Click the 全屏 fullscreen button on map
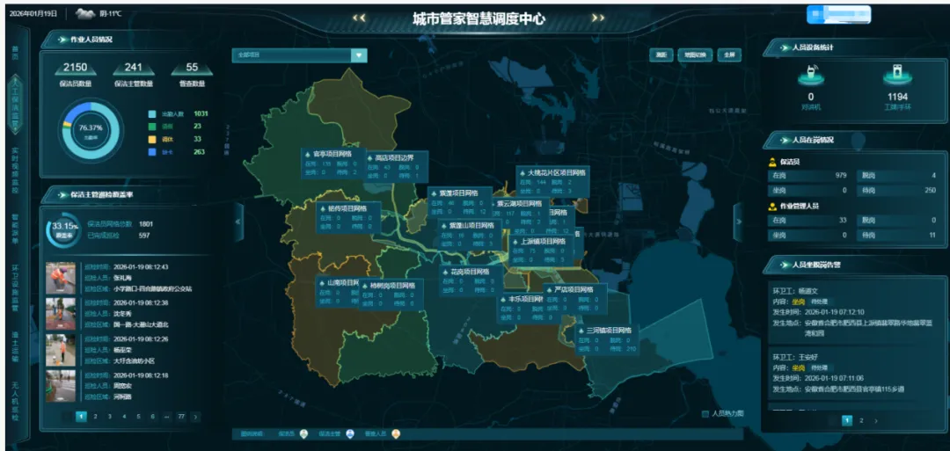Screen dimensions: 950x451 click(728, 55)
